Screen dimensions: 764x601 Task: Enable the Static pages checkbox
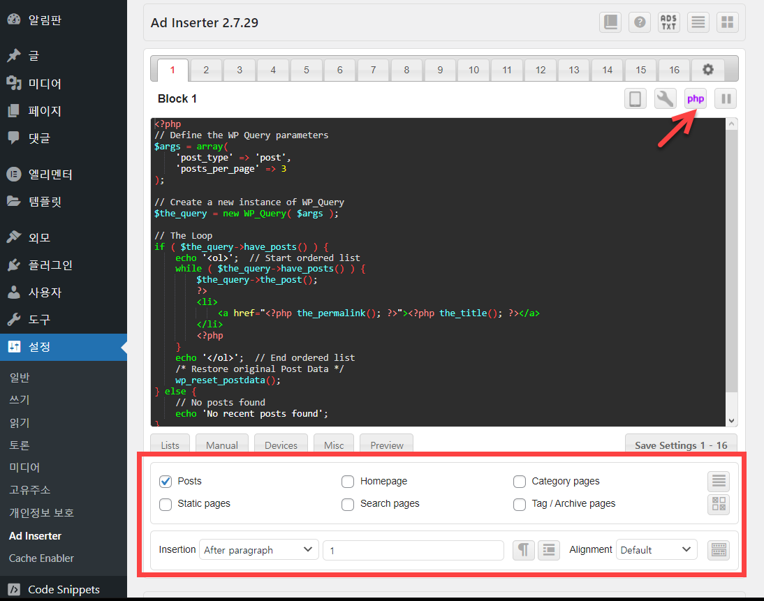tap(166, 504)
